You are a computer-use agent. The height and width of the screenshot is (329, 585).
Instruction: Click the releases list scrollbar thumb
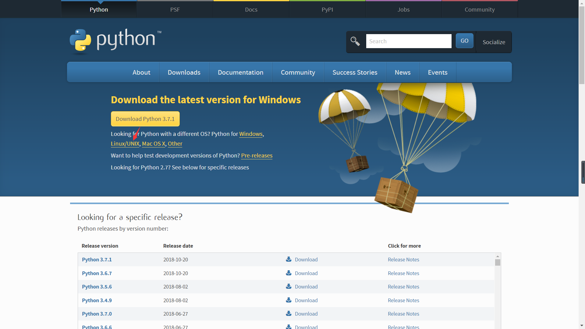[498, 262]
